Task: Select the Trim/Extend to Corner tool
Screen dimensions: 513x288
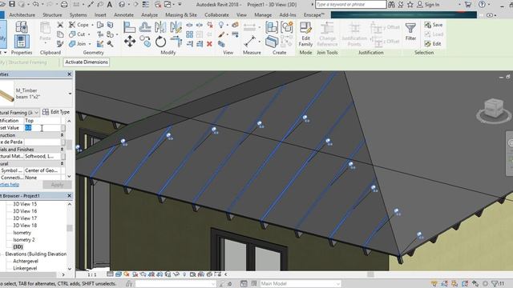Action: (176, 42)
